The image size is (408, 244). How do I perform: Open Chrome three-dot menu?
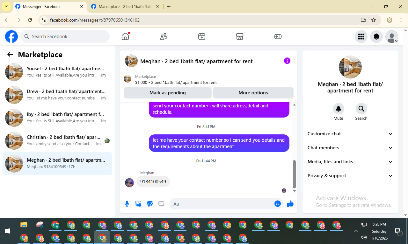[x=401, y=20]
